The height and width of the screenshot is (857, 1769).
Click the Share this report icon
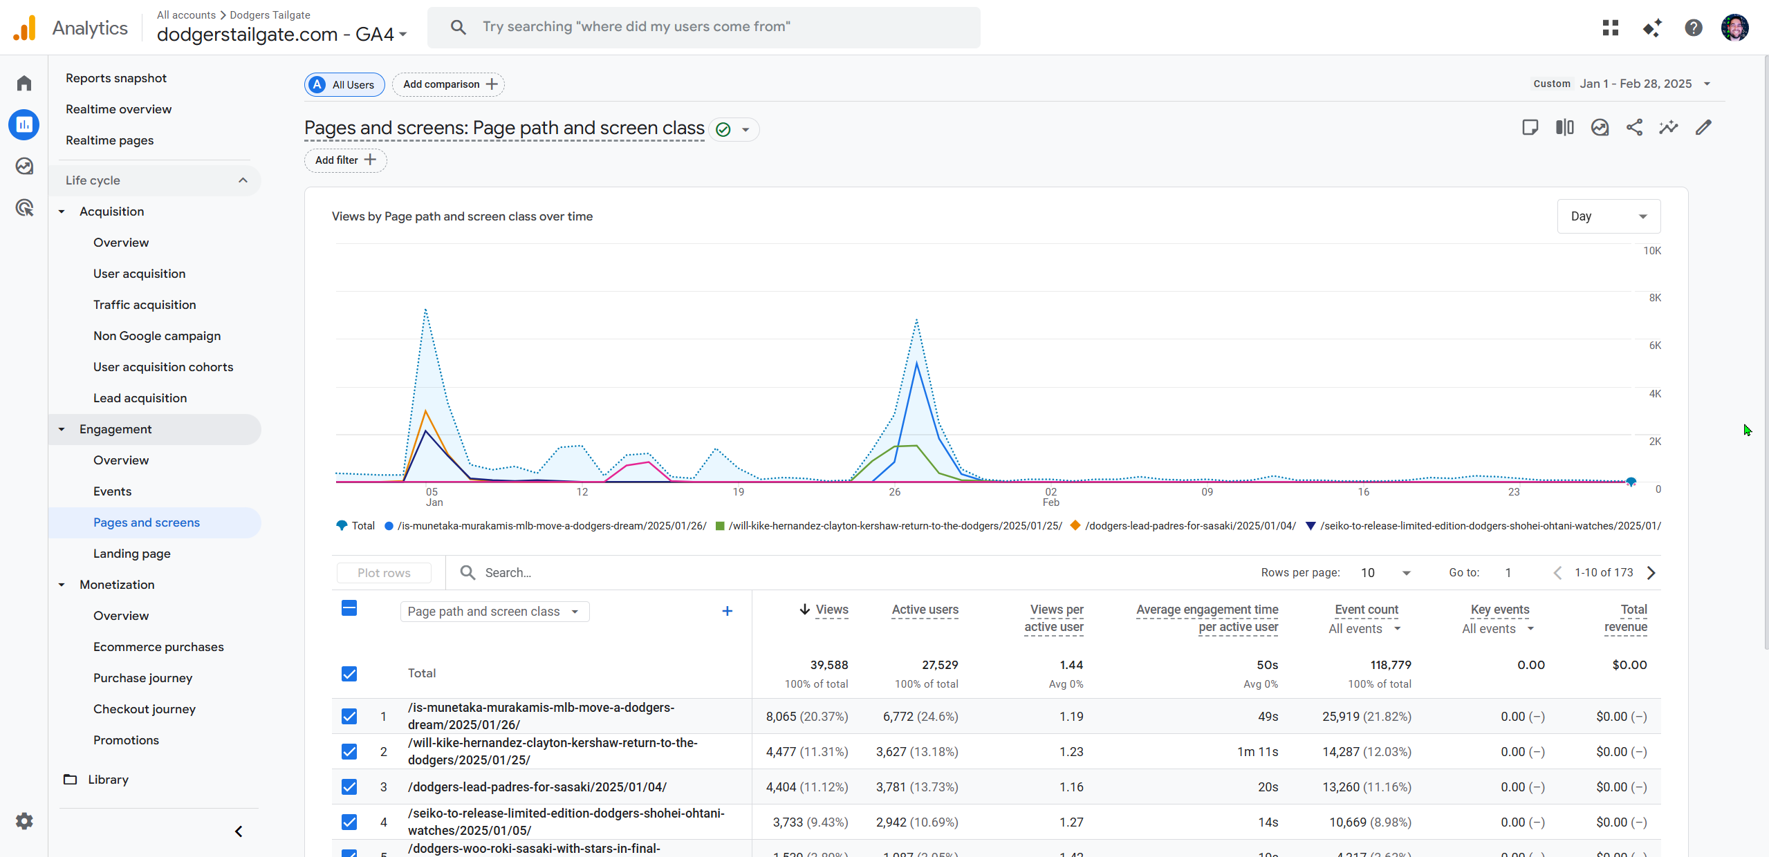pos(1634,127)
